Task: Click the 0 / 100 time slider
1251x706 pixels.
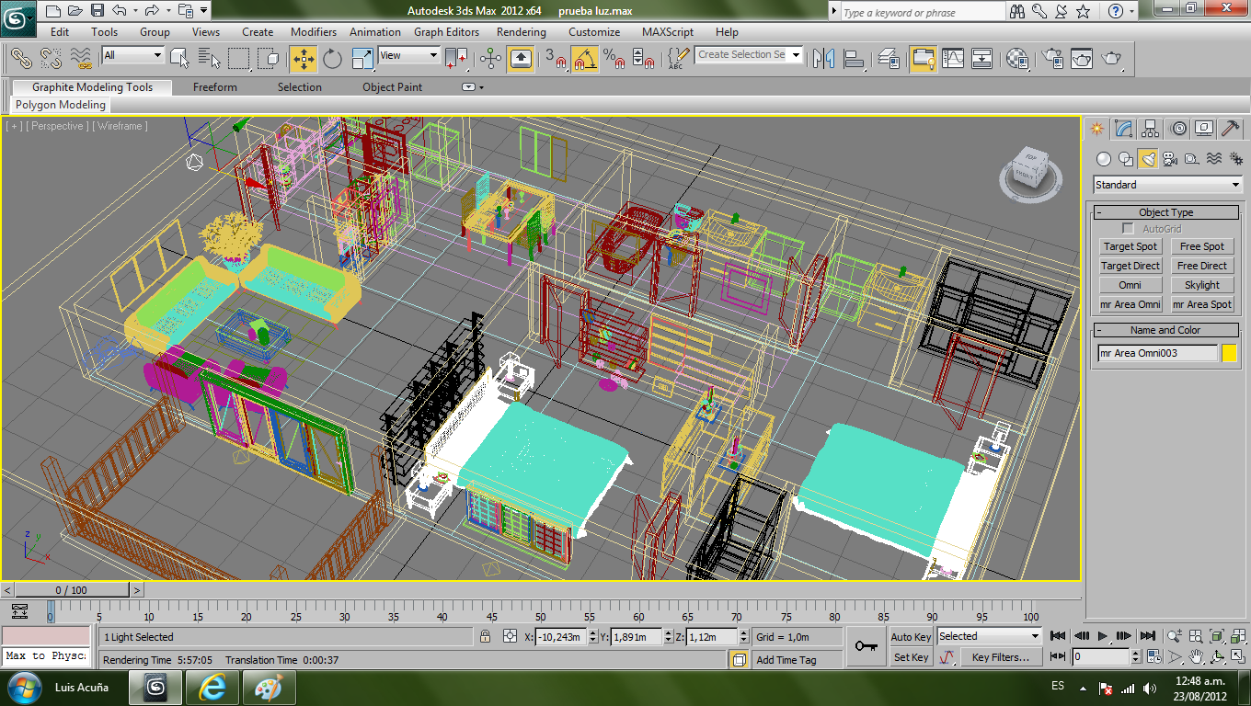Action: point(72,590)
